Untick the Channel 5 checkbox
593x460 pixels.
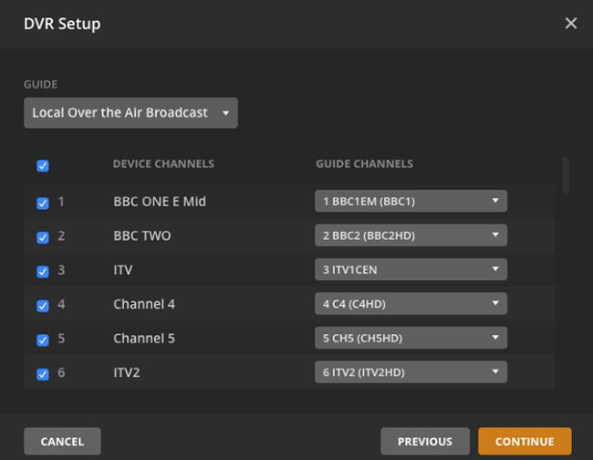coord(43,340)
